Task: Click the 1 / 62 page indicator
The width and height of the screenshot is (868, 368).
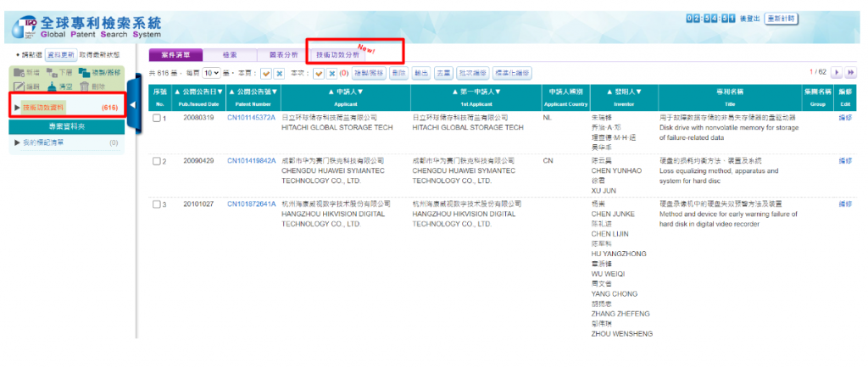Action: coord(818,72)
